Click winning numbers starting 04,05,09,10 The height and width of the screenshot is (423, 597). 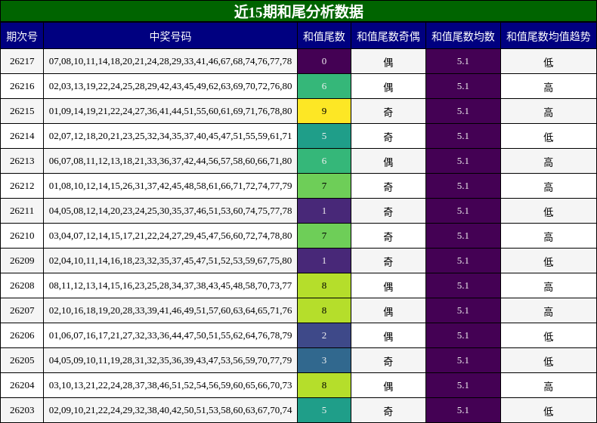click(x=170, y=360)
